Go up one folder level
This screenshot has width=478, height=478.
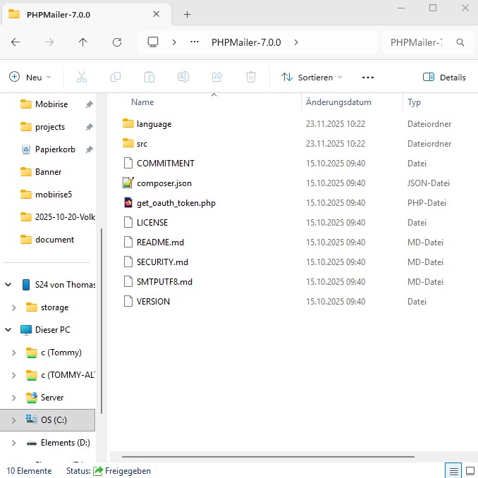coord(83,42)
